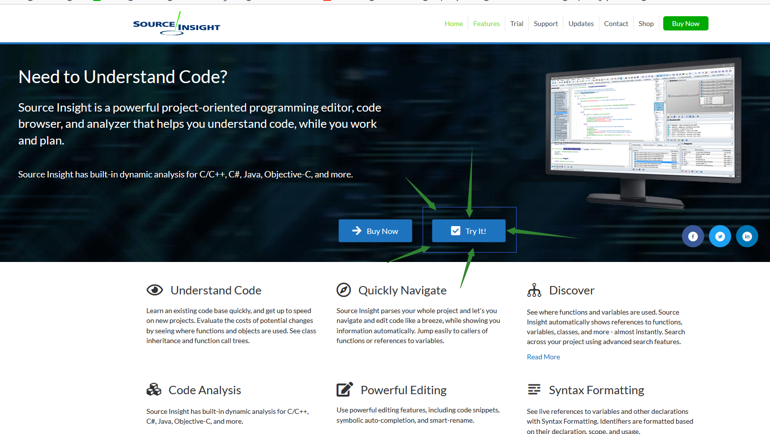Open the Contact page link
770x434 pixels.
(x=616, y=24)
